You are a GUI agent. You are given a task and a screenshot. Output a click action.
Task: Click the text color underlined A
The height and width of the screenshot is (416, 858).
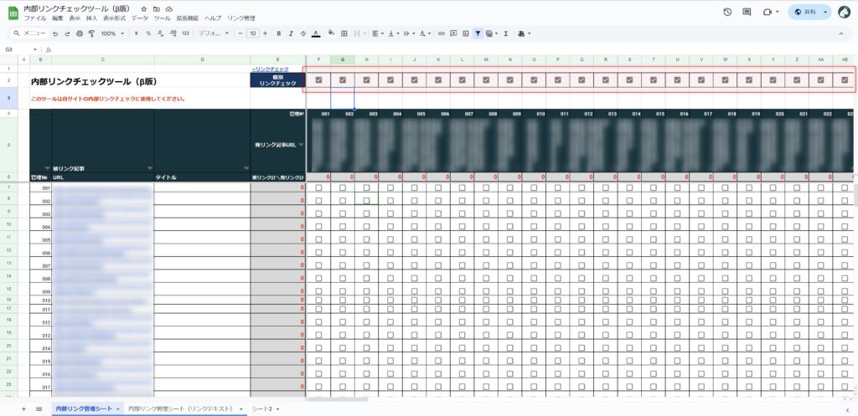[x=315, y=33]
